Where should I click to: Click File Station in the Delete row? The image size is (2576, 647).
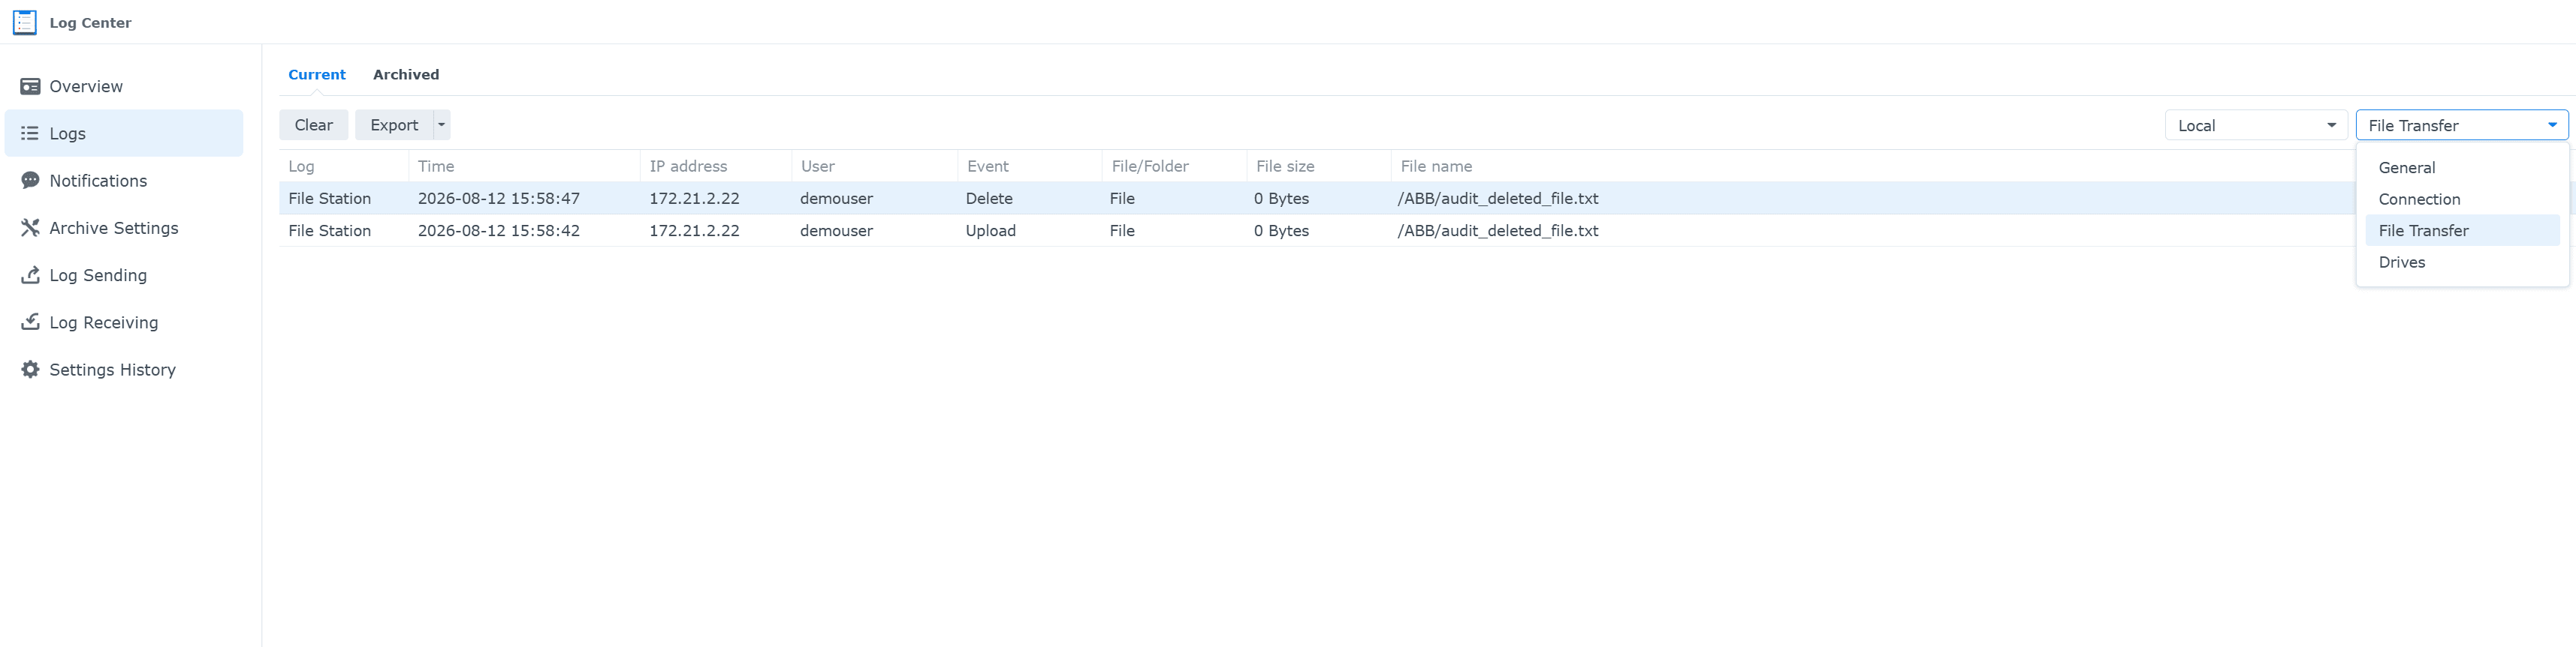pyautogui.click(x=329, y=199)
